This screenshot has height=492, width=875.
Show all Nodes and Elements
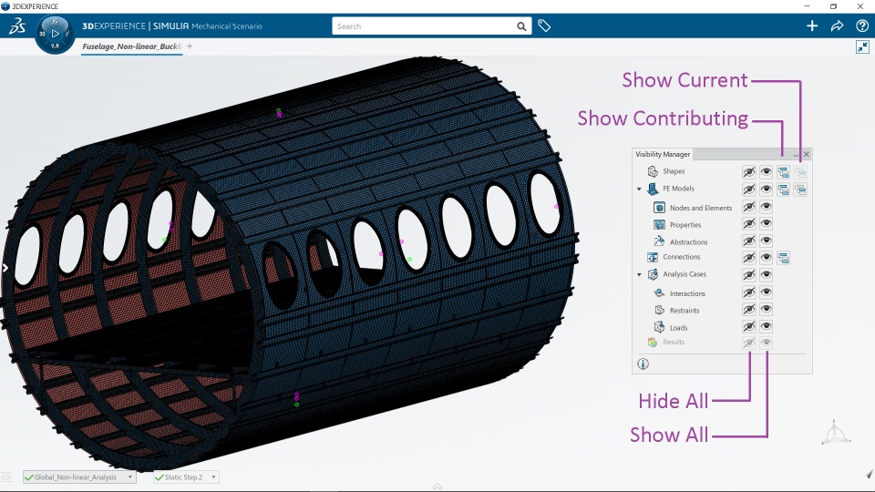pos(767,207)
